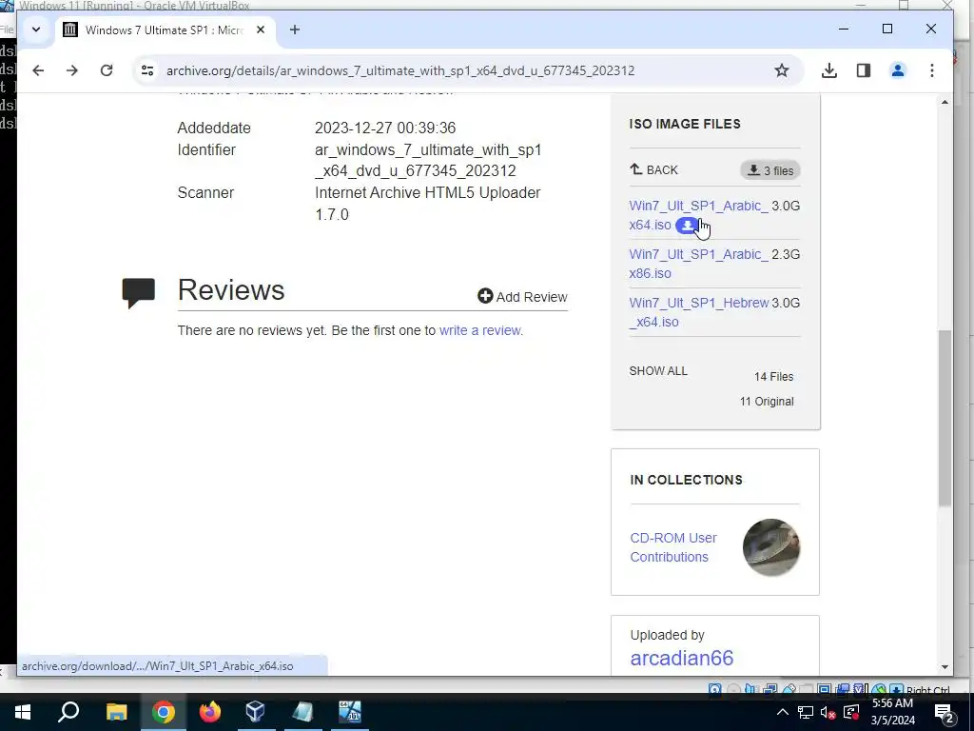974x731 pixels.
Task: Open Win7_Ult_SP1_Arabic_x64.iso link
Action: (x=698, y=215)
